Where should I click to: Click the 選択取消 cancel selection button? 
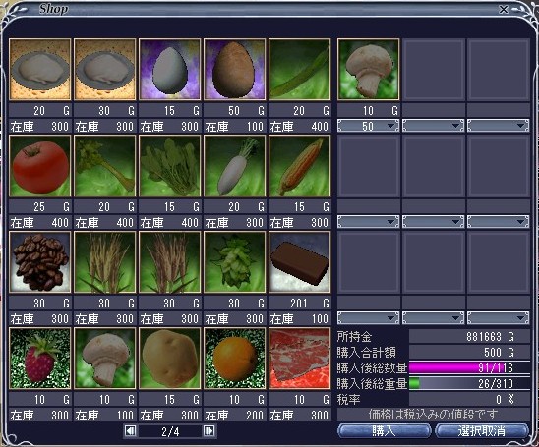[482, 431]
